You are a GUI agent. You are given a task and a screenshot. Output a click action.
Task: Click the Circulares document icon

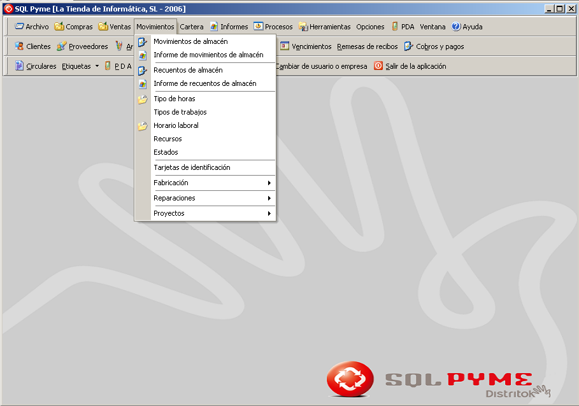pyautogui.click(x=19, y=66)
